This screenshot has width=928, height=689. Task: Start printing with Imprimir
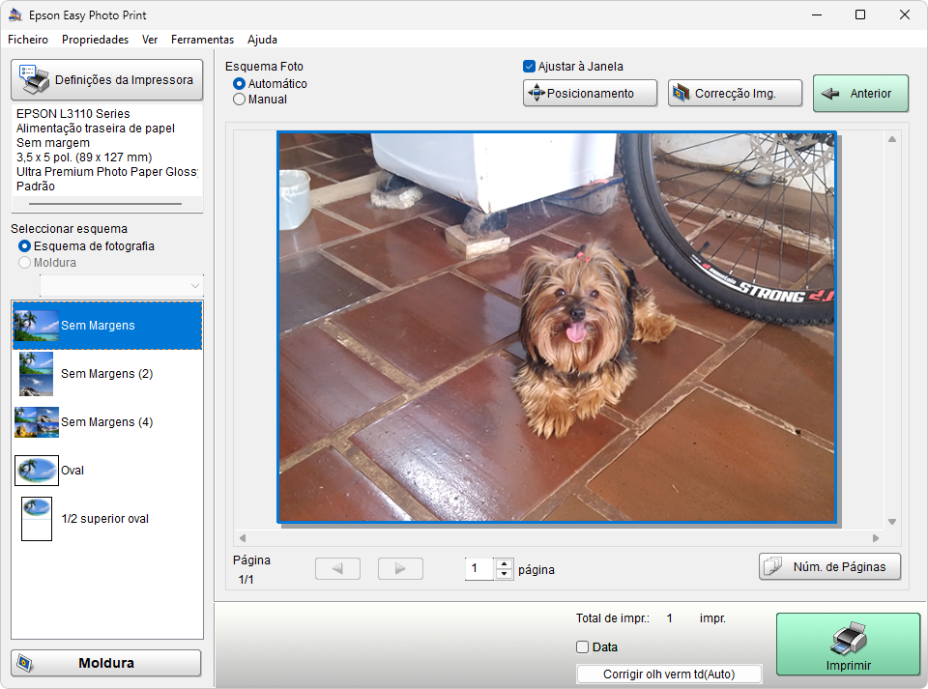pyautogui.click(x=848, y=645)
